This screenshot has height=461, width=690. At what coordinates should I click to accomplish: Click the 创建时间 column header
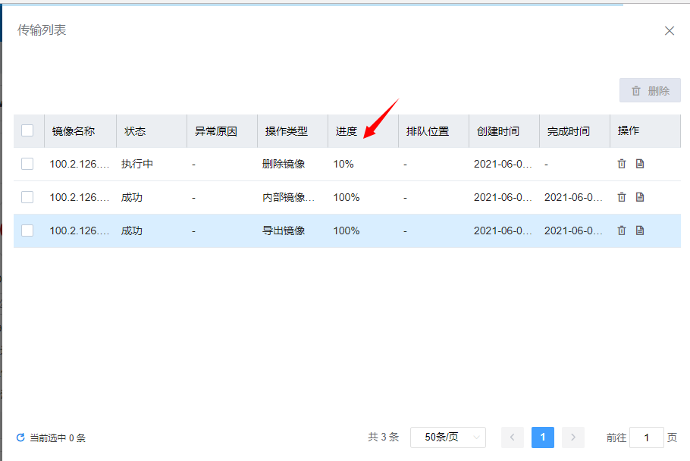tap(498, 131)
